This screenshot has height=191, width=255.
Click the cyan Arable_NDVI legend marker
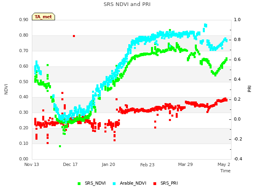click(114, 183)
